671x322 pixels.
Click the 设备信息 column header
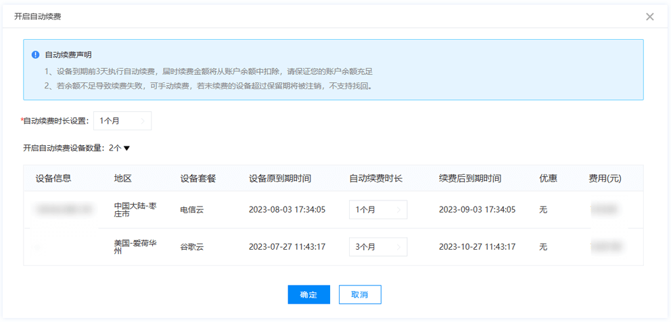pyautogui.click(x=53, y=179)
